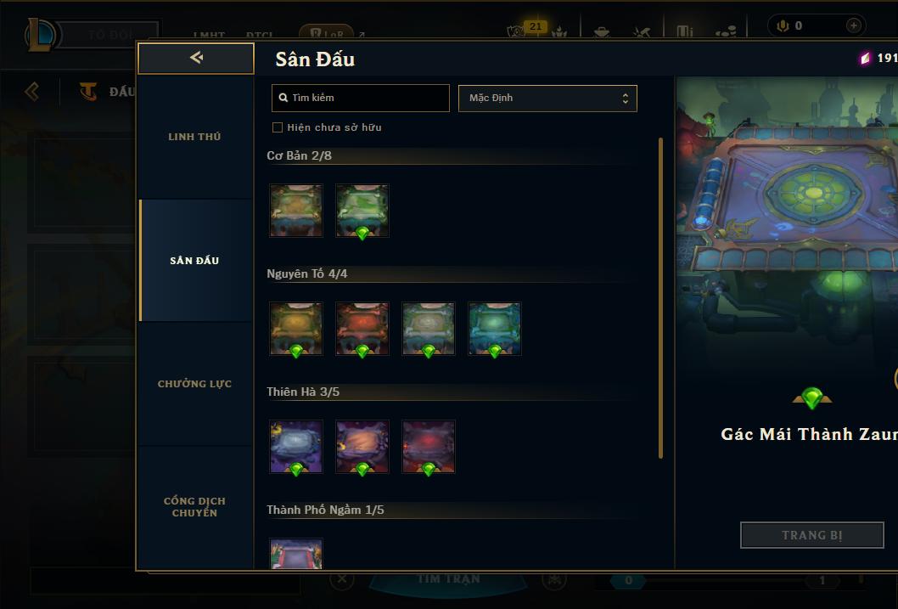This screenshot has height=609, width=898.
Task: Switch to the Linh Thú tab
Action: click(x=194, y=137)
